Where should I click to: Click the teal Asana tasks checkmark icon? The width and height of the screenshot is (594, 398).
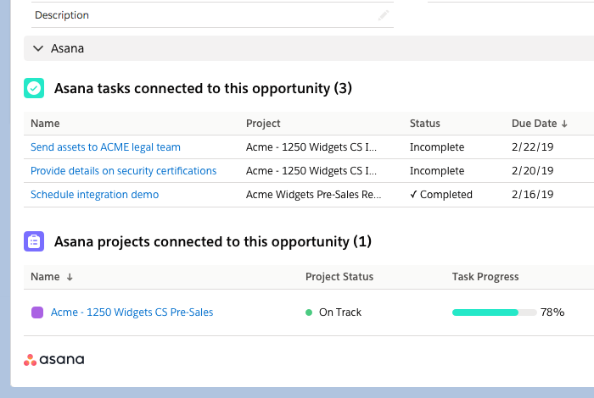pos(34,88)
